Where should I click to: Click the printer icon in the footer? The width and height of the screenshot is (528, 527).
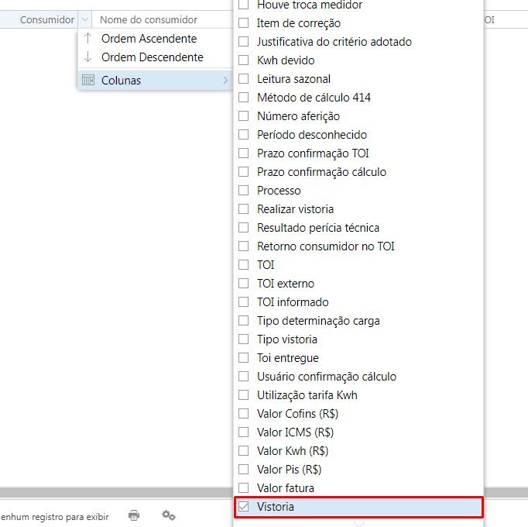(134, 515)
